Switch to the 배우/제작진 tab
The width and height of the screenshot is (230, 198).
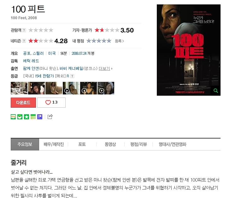[x=54, y=144]
